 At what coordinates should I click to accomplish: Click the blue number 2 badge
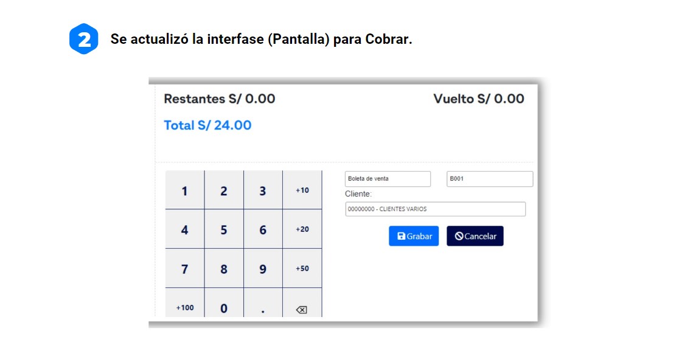pyautogui.click(x=83, y=39)
